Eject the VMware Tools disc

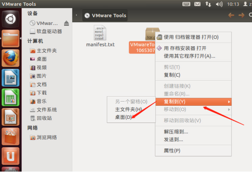66,24
